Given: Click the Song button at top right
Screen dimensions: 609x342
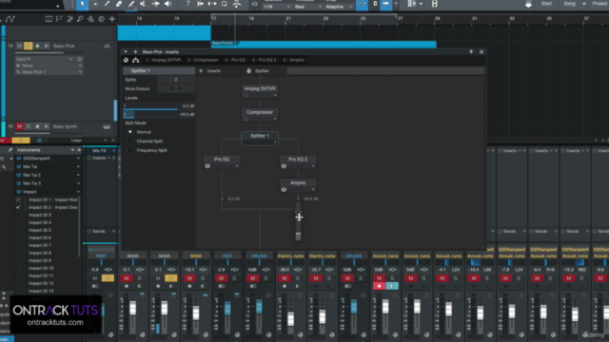Looking at the screenshot, I should [569, 4].
